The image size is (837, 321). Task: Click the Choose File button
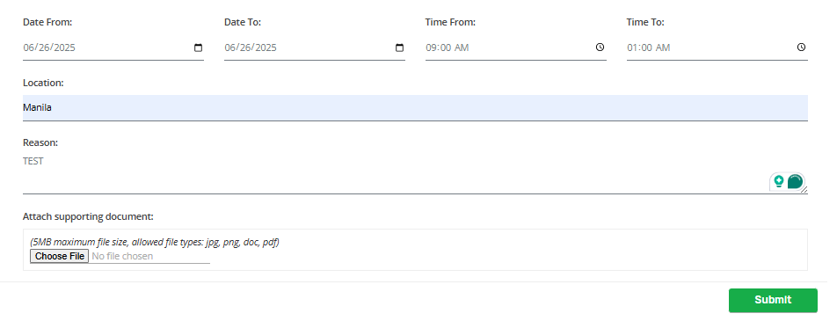[x=59, y=257]
